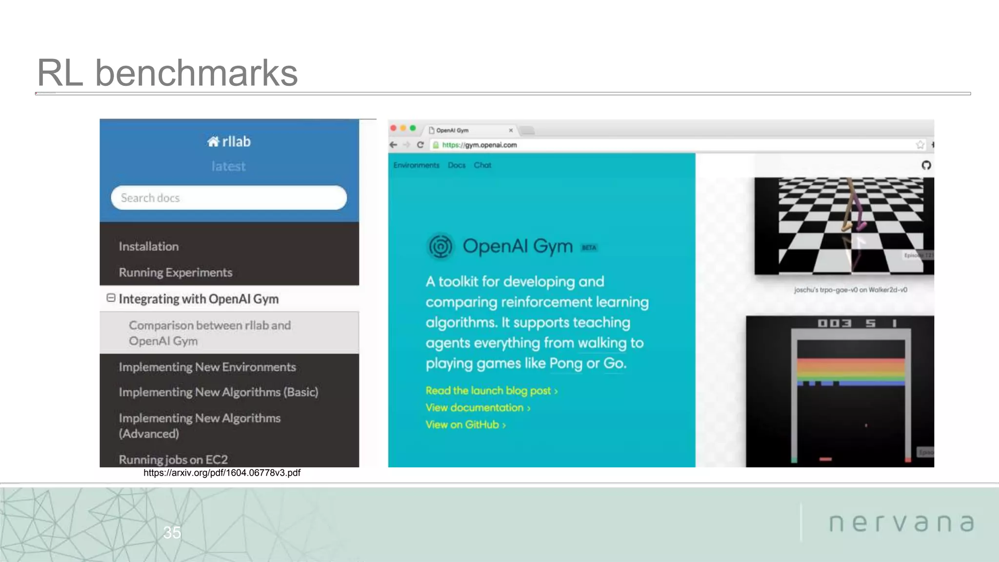Click the bookmark star icon
The width and height of the screenshot is (999, 562).
[x=920, y=145]
